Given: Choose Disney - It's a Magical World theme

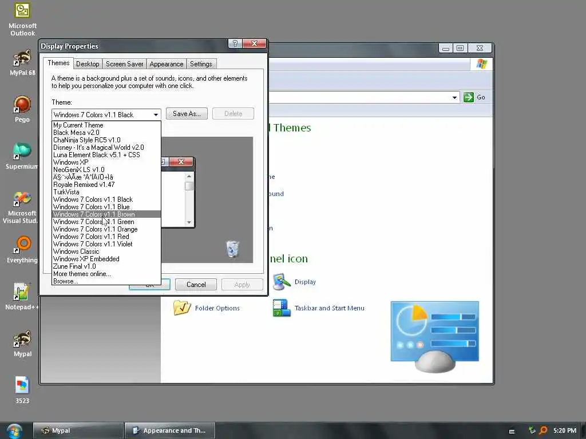Looking at the screenshot, I should [x=106, y=147].
